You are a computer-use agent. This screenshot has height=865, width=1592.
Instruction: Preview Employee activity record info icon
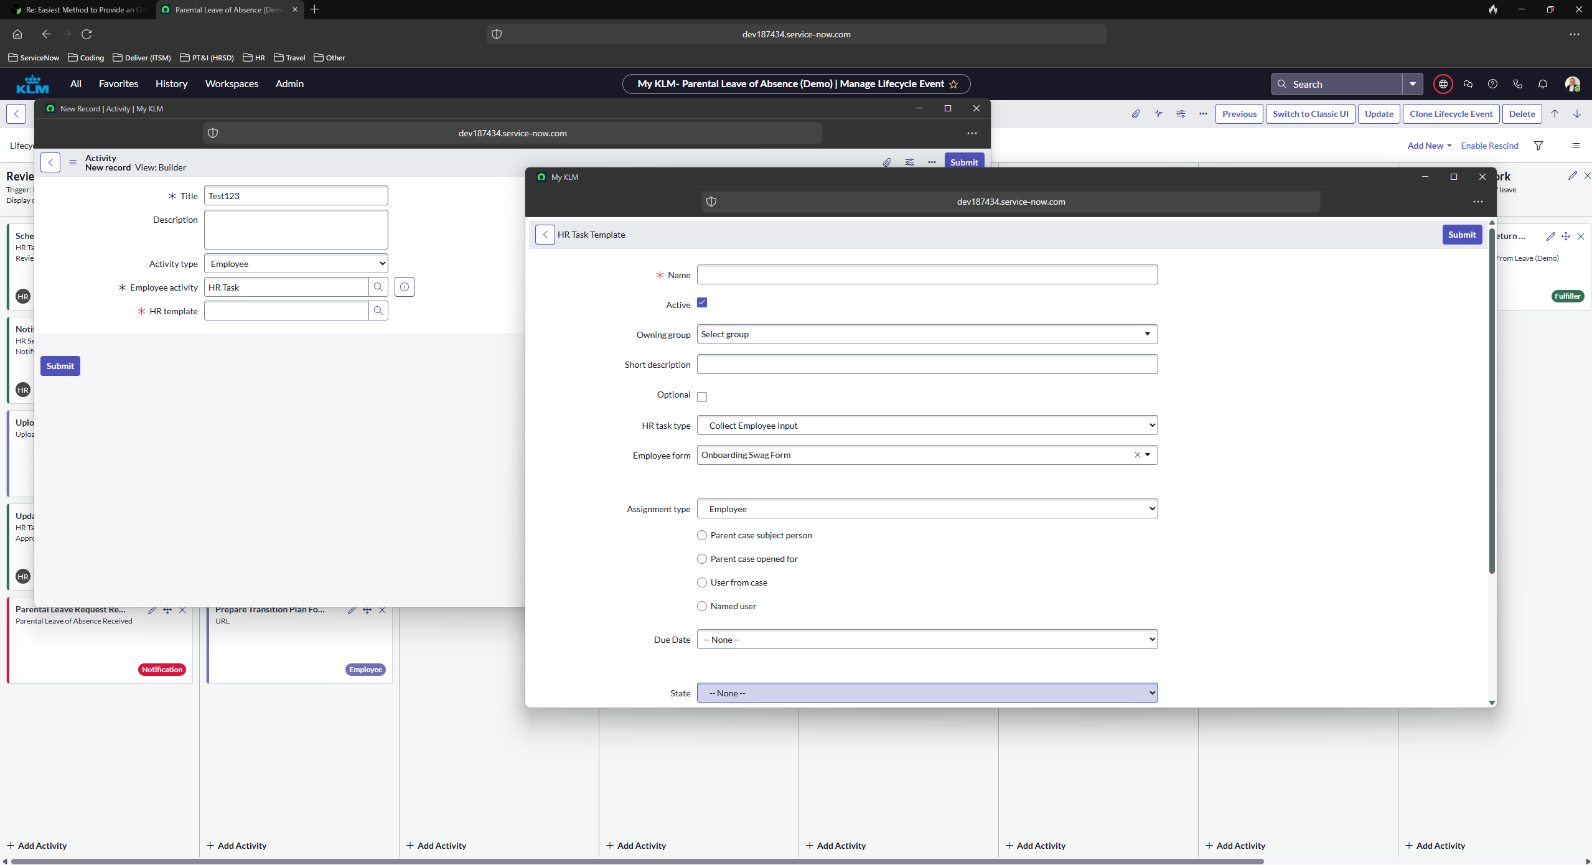[405, 287]
